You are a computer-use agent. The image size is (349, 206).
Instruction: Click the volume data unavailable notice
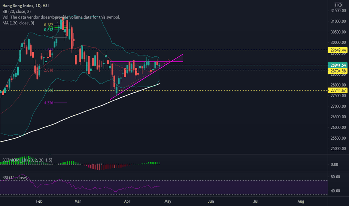(61, 17)
